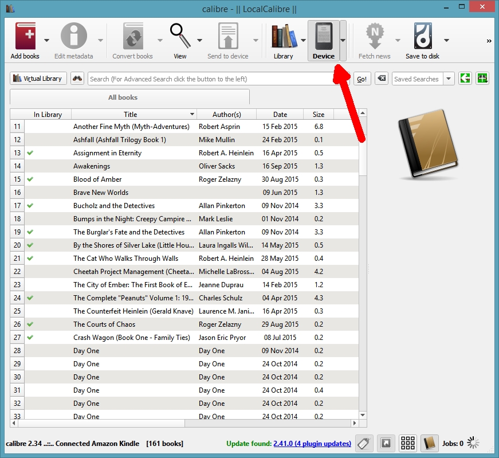Click the Convert books icon
This screenshot has height=458, width=499.
coord(133,36)
